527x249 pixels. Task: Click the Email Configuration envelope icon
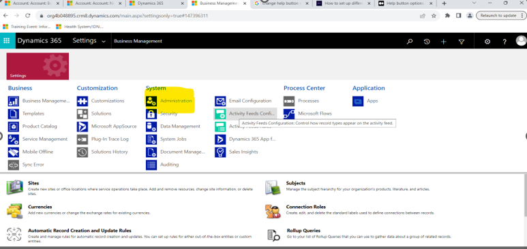(x=220, y=101)
